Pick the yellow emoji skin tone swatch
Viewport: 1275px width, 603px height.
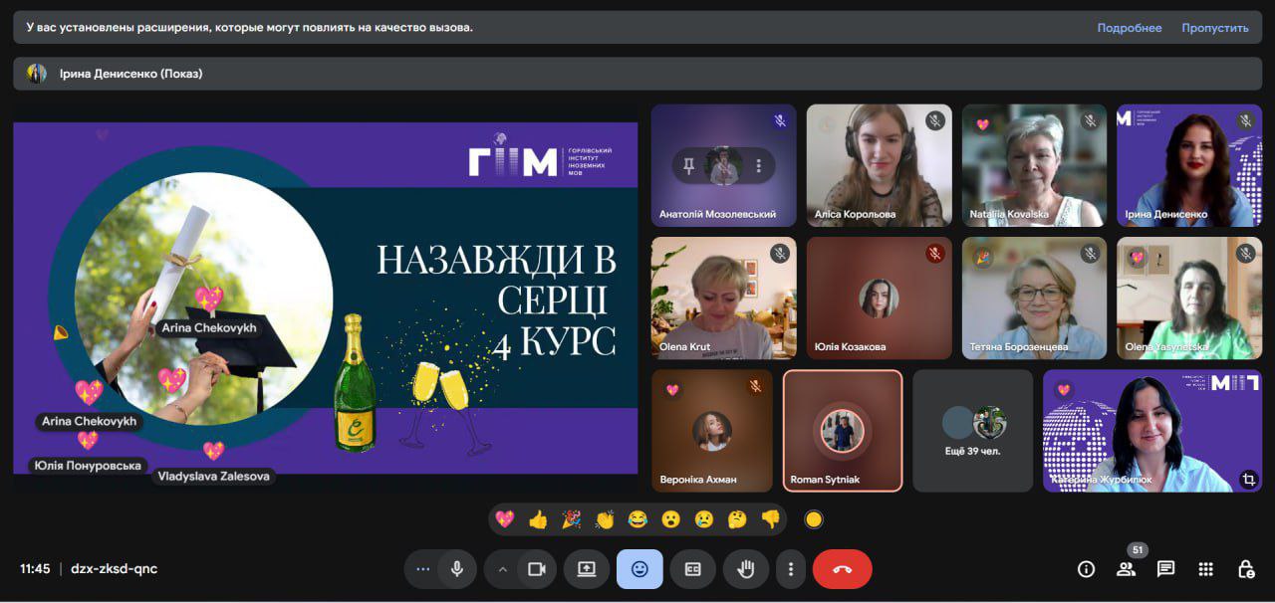point(814,519)
